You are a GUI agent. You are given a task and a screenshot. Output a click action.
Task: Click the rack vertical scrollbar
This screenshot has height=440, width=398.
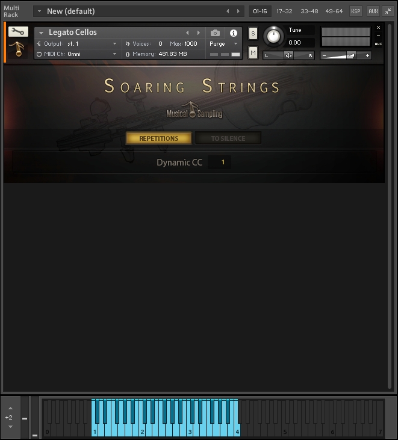390,206
